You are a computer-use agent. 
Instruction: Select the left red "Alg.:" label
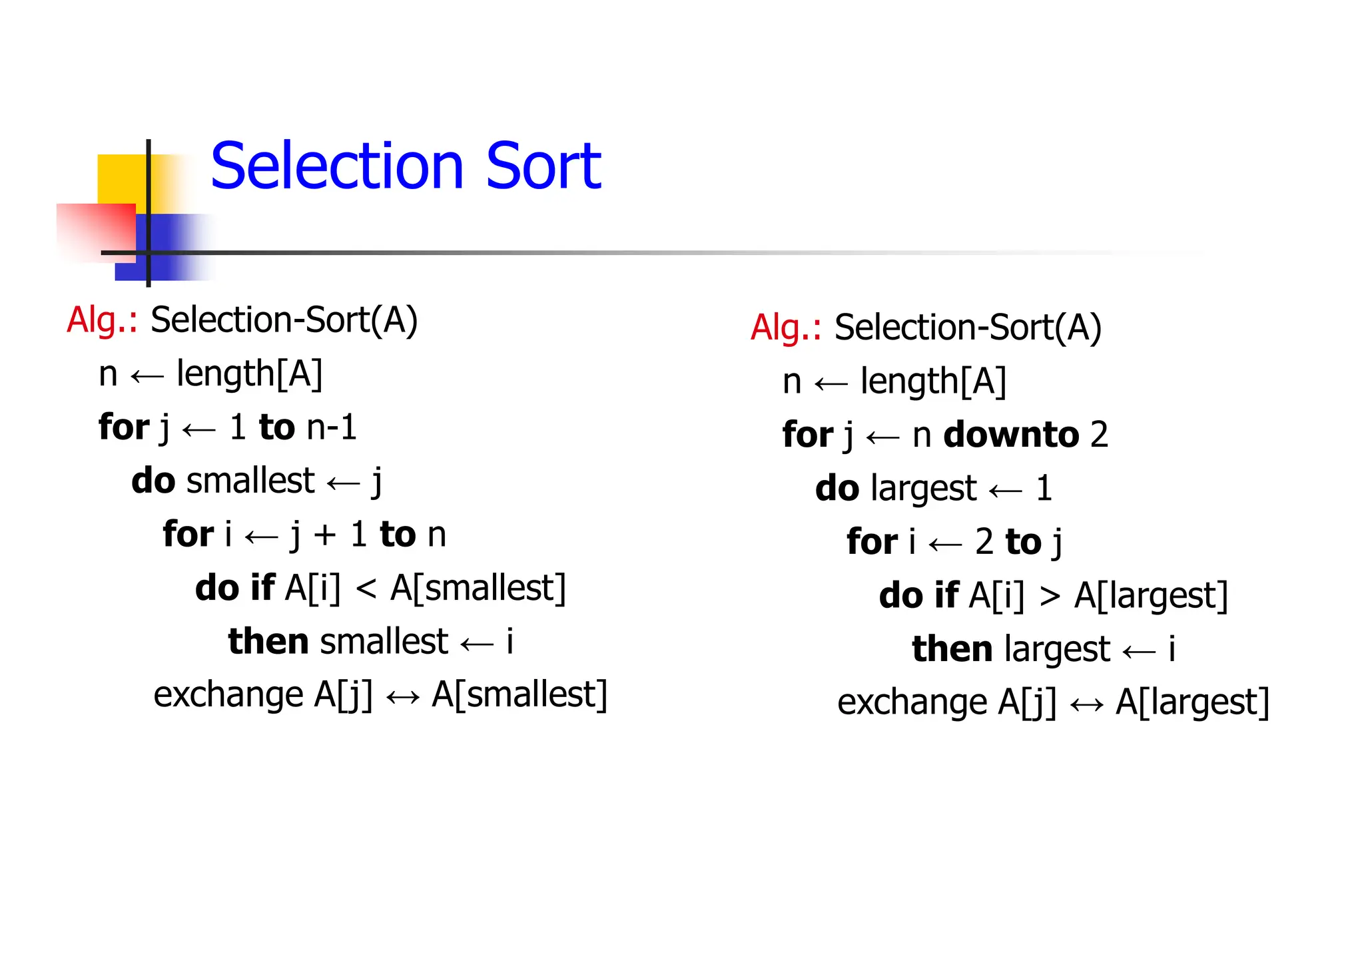[102, 320]
